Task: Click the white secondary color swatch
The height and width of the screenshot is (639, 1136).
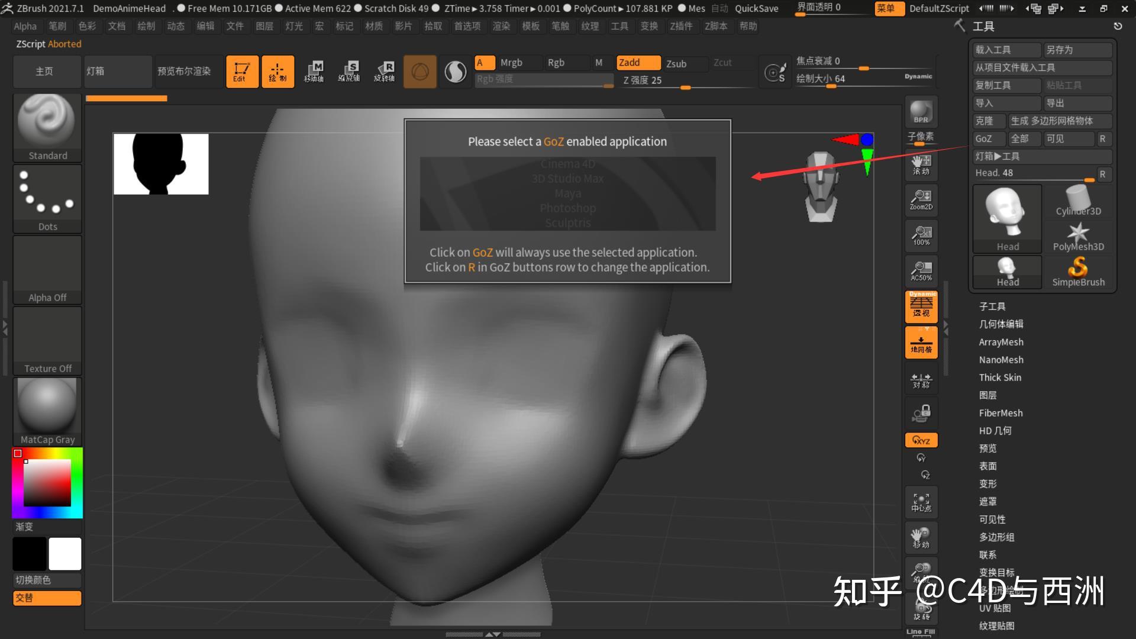Action: (65, 554)
